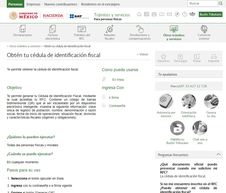
Task: Click the compass icon in header
Action: pyautogui.click(x=177, y=14)
